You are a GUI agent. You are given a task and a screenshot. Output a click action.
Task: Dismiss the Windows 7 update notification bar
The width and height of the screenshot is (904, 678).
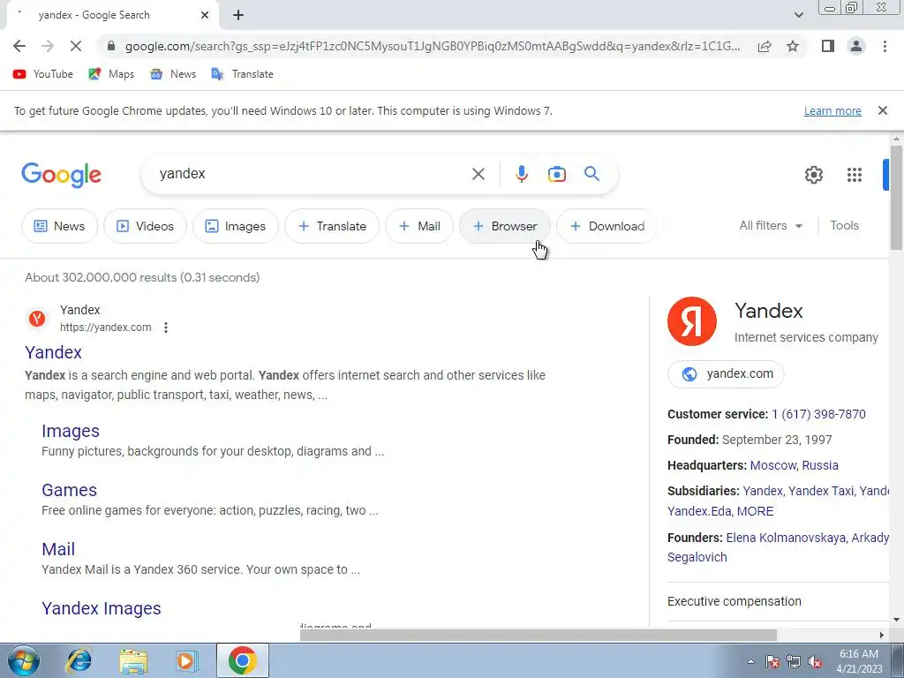[x=882, y=110]
